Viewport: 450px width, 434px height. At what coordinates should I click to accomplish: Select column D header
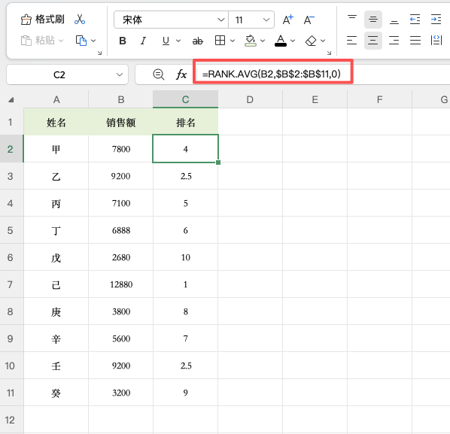click(250, 99)
